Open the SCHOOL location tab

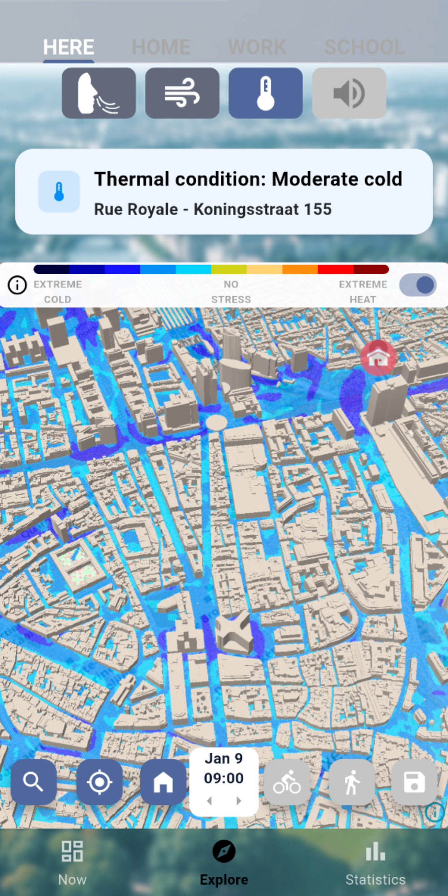364,47
